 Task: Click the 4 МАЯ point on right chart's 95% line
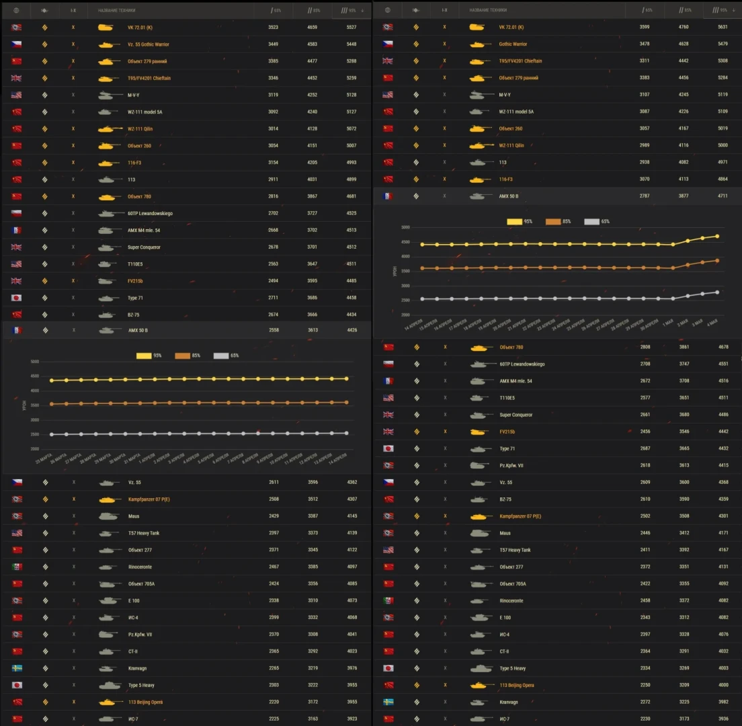716,236
